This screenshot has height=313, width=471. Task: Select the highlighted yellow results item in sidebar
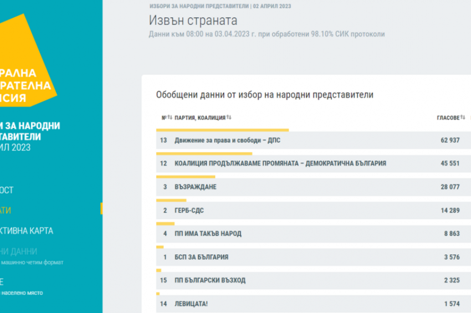click(x=7, y=210)
